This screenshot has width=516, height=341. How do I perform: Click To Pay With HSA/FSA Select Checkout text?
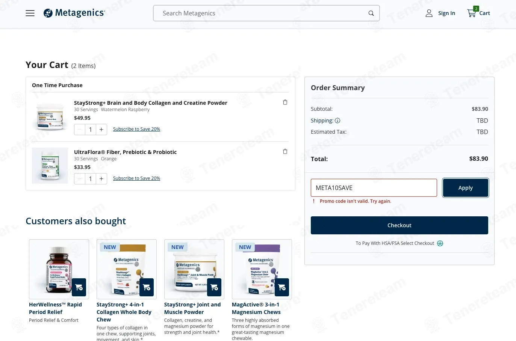coord(395,243)
